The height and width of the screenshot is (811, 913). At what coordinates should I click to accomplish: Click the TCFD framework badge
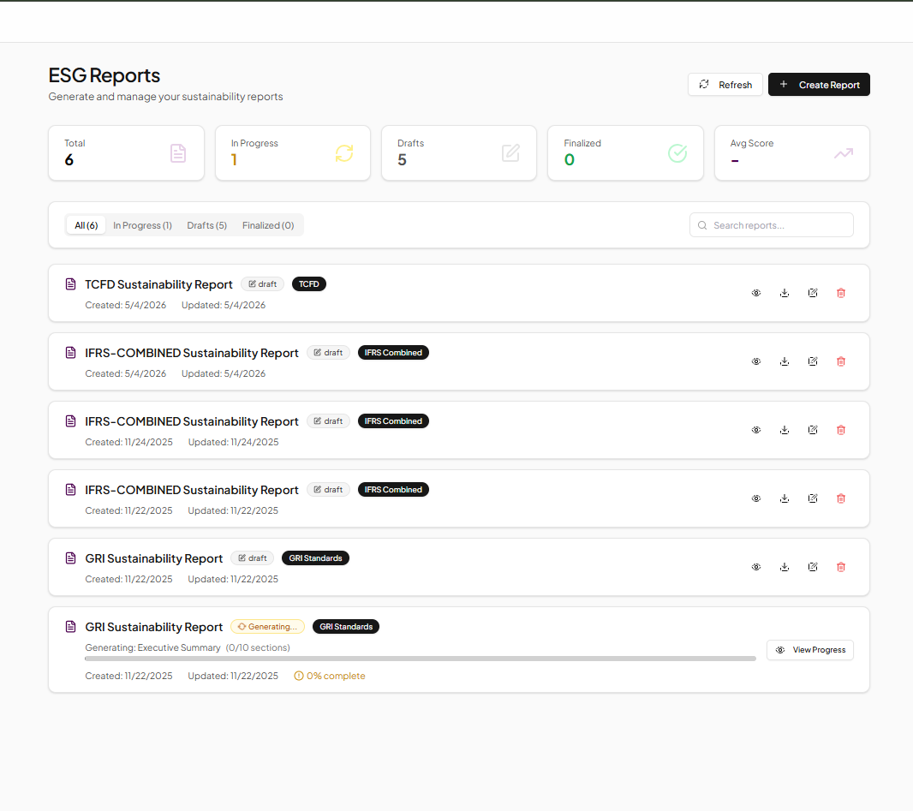[308, 284]
